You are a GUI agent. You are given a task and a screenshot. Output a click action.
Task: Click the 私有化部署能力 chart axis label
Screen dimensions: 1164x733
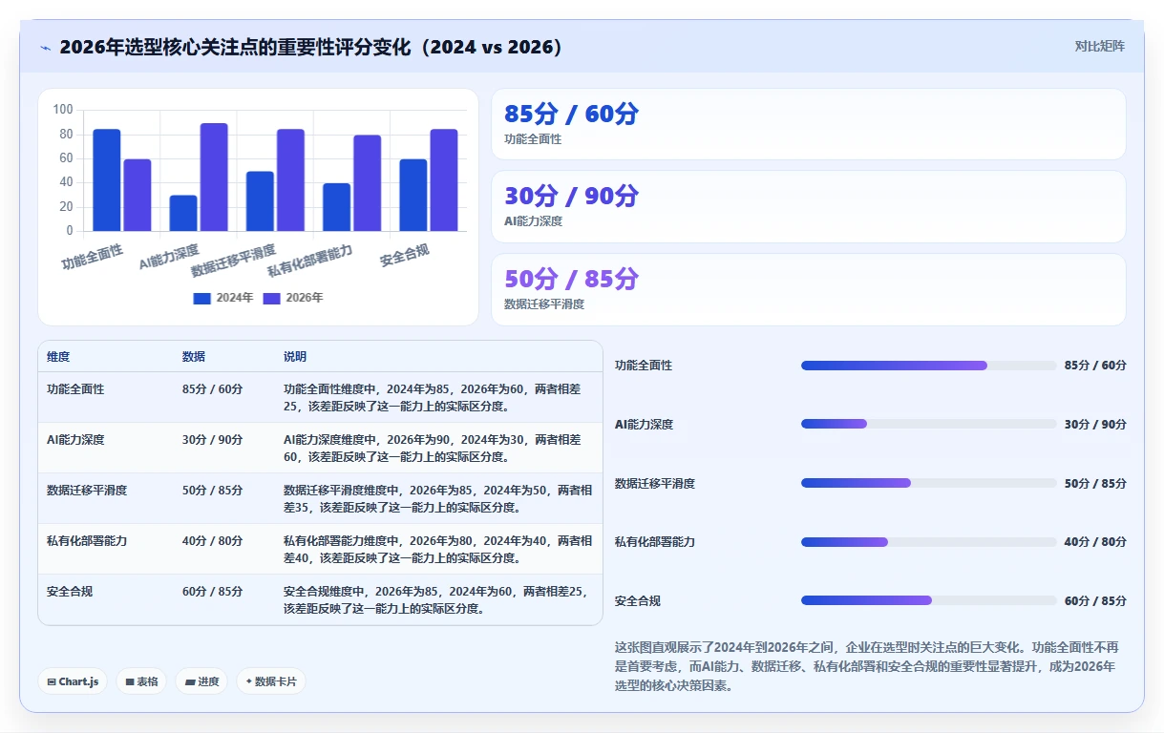(x=310, y=262)
